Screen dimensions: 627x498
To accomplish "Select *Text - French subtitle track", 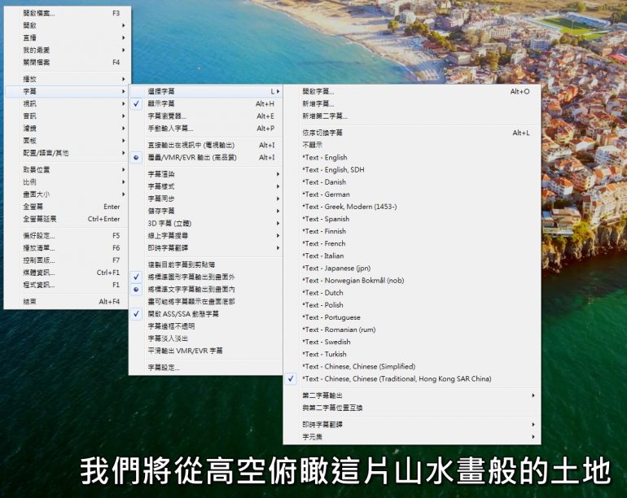I will point(412,243).
